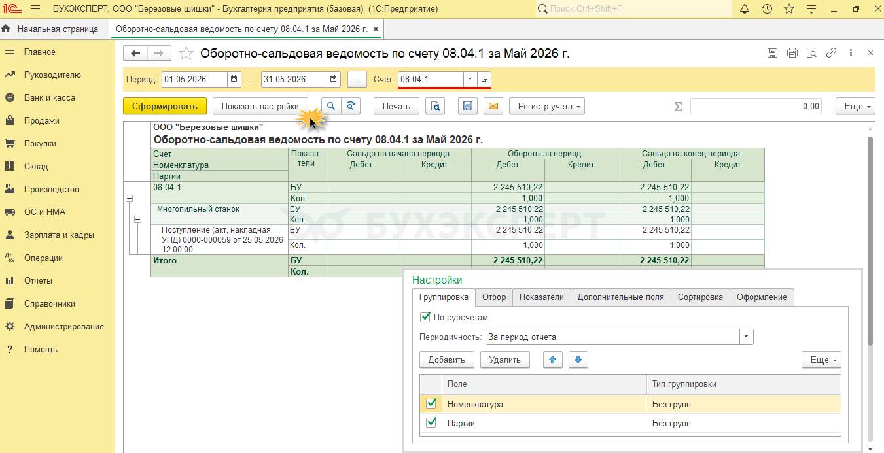Open Главное section in sidebar
This screenshot has width=884, height=453.
40,52
